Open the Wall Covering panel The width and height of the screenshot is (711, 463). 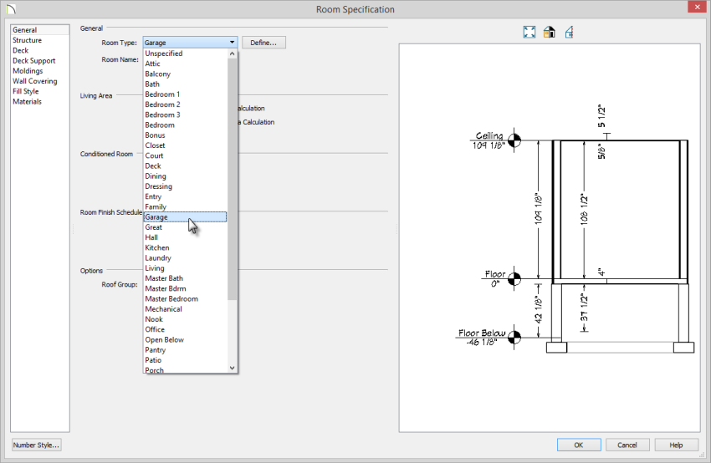pos(35,81)
